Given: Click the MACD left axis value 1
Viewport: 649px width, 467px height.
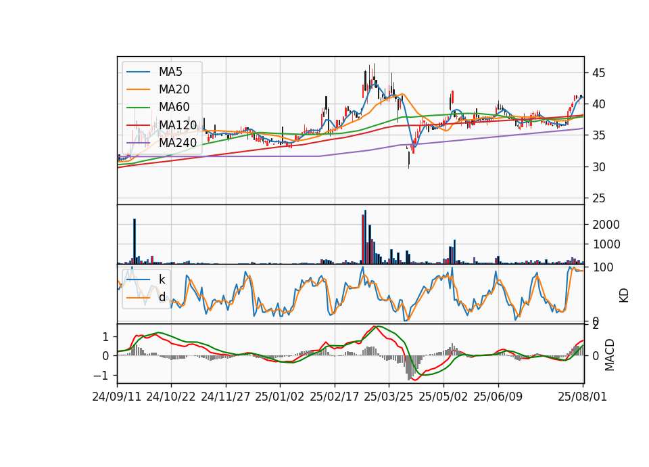Looking at the screenshot, I should tap(105, 337).
